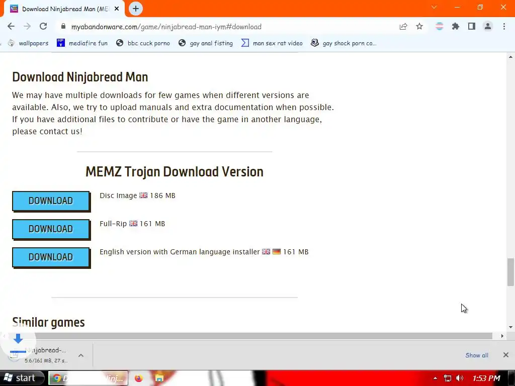This screenshot has height=386, width=515.
Task: Close the downloads shelf
Action: click(506, 355)
